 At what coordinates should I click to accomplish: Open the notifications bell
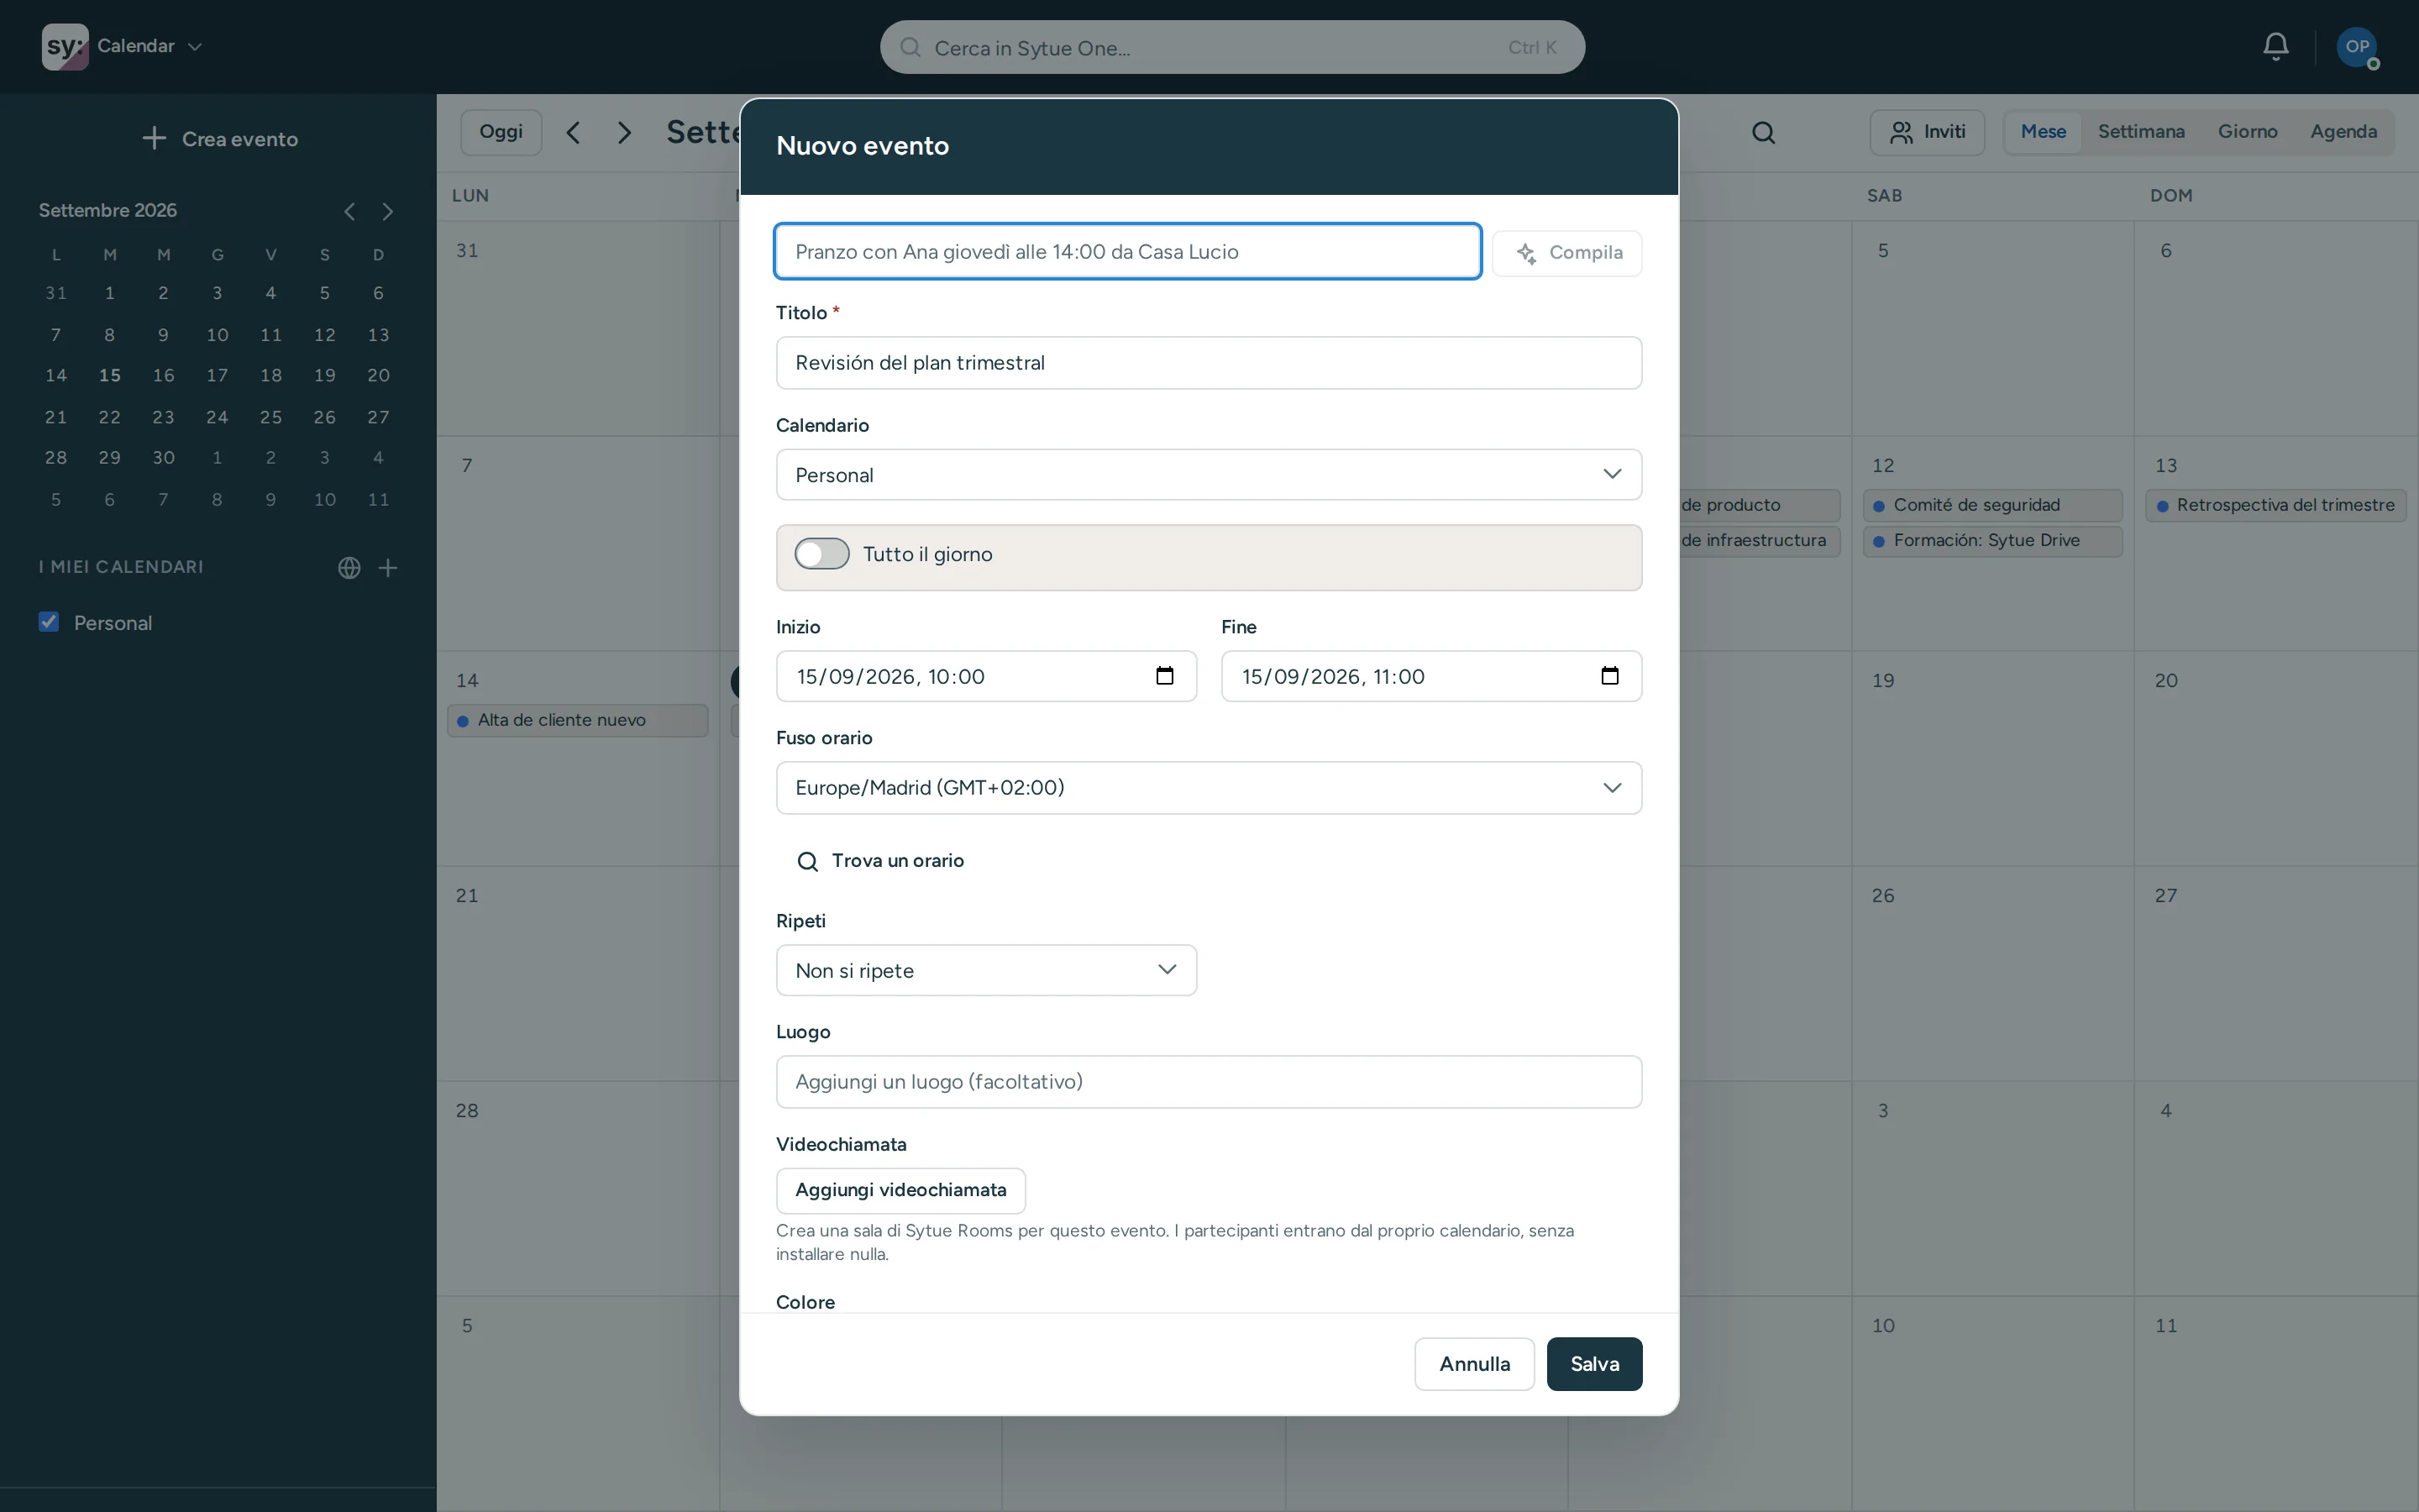[x=2276, y=46]
